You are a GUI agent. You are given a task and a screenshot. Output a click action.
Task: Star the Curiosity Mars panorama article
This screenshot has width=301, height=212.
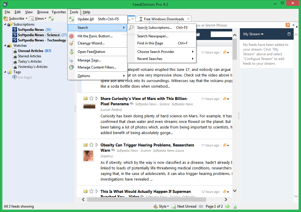pyautogui.click(x=91, y=98)
